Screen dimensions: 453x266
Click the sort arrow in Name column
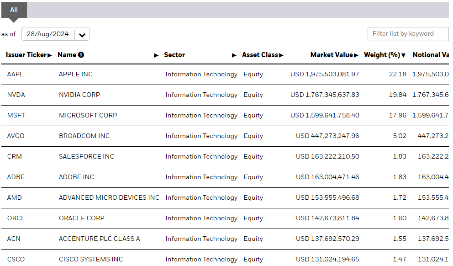tap(156, 55)
